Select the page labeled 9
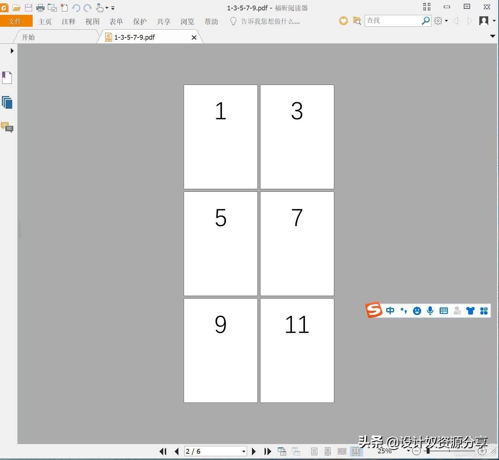The image size is (499, 460). 221,351
